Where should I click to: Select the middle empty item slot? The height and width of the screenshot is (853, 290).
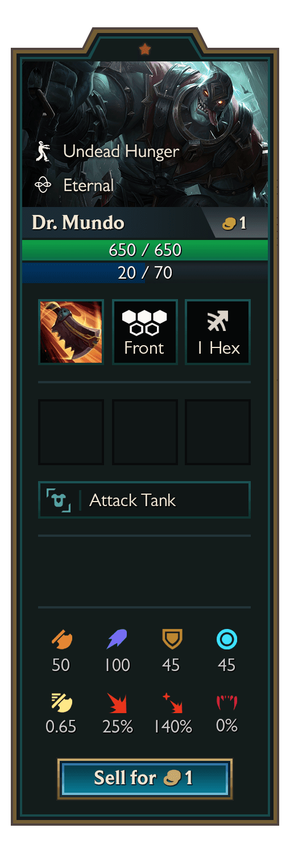144,432
